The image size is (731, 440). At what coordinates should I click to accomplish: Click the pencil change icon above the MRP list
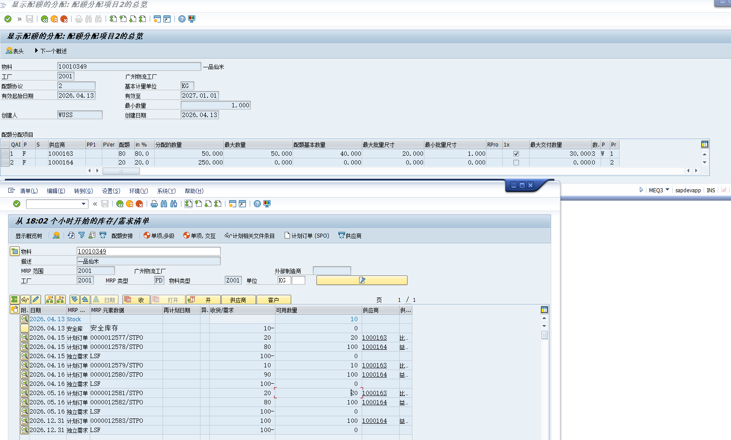click(36, 300)
